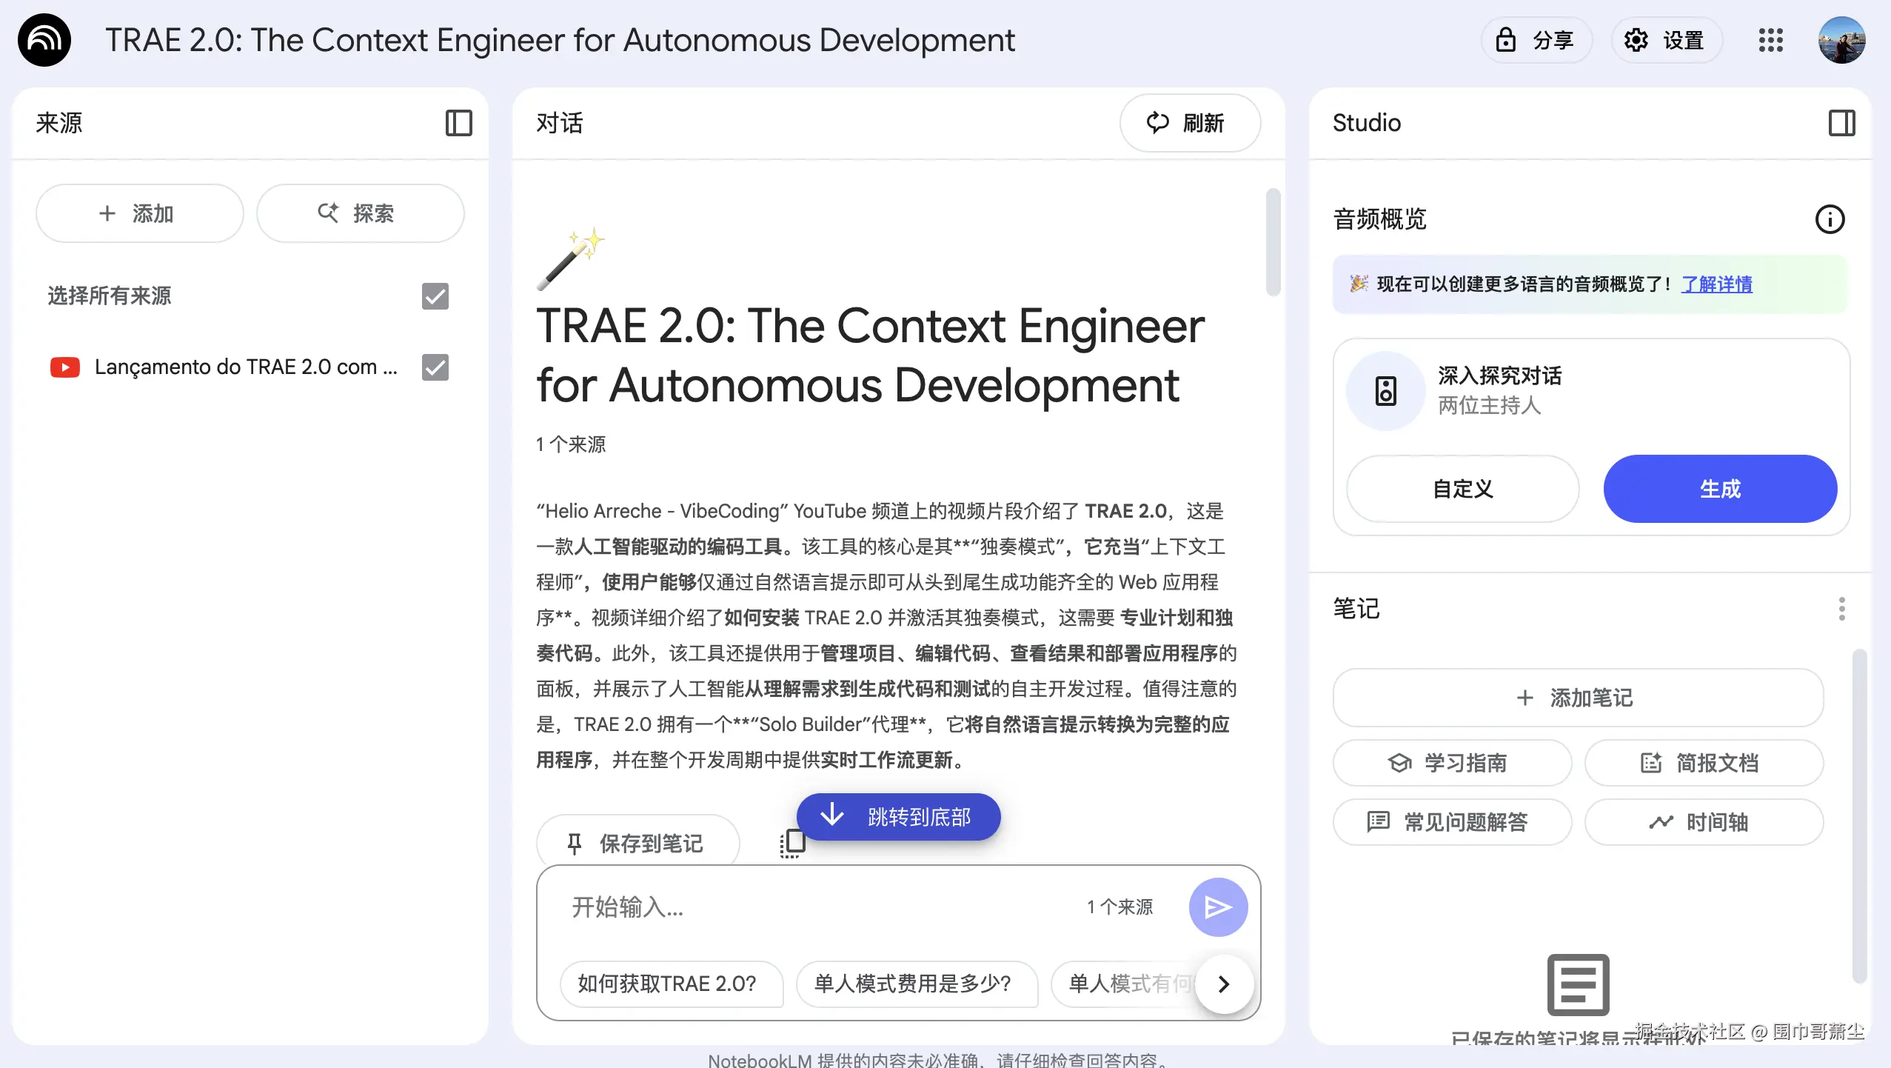Click the magic wand emoji icon
The width and height of the screenshot is (1891, 1068).
tap(571, 259)
